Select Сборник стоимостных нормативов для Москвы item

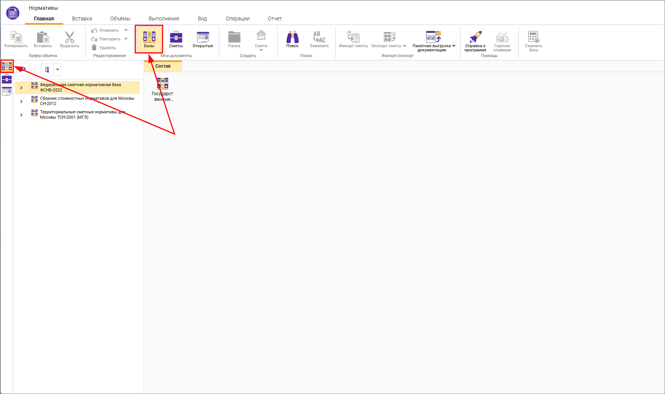coord(87,101)
